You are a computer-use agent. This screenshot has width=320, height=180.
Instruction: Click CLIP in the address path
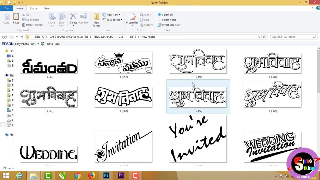click(121, 37)
